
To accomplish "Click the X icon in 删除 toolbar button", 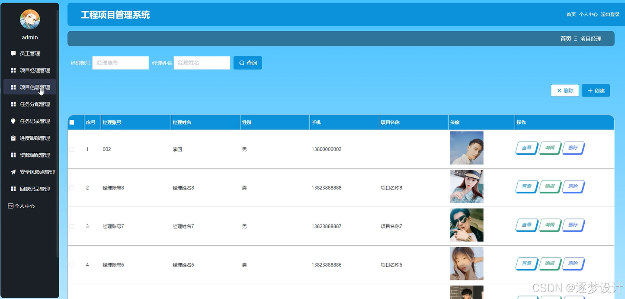I will pos(559,90).
